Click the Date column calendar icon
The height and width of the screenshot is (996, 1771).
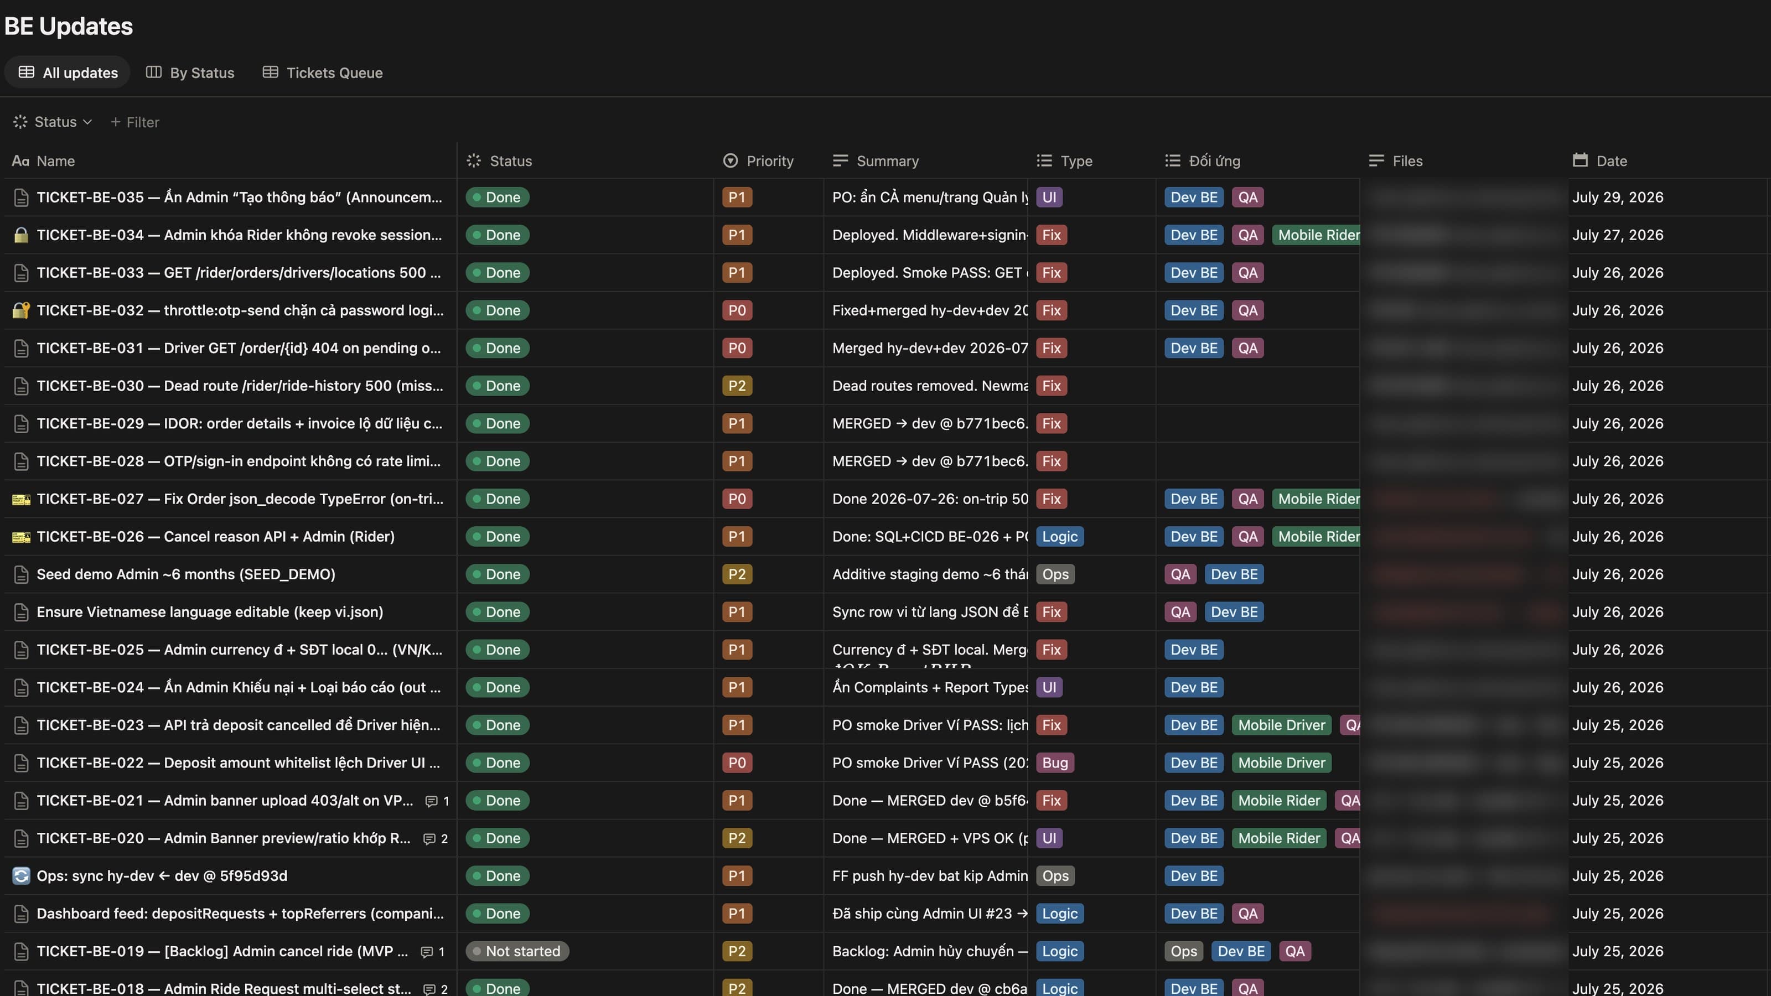[x=1580, y=160]
